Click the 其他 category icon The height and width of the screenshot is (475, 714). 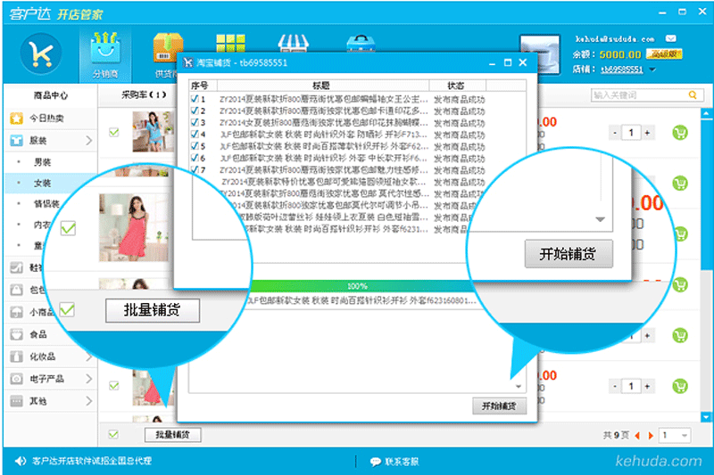tap(16, 401)
